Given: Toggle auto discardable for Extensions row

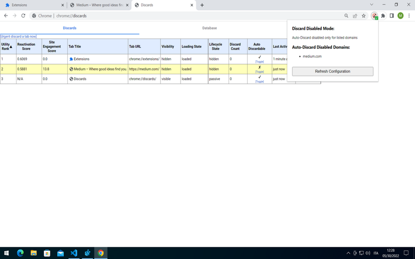Looking at the screenshot, I should 259,62.
